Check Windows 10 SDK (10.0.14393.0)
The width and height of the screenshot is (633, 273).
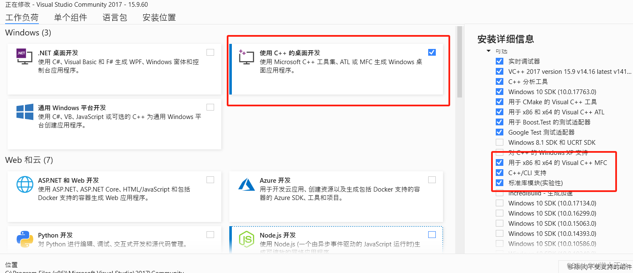pyautogui.click(x=500, y=233)
